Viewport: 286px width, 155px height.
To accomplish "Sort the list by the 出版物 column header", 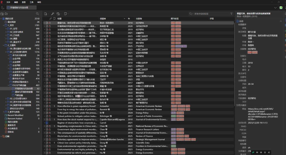I will pos(152,19).
